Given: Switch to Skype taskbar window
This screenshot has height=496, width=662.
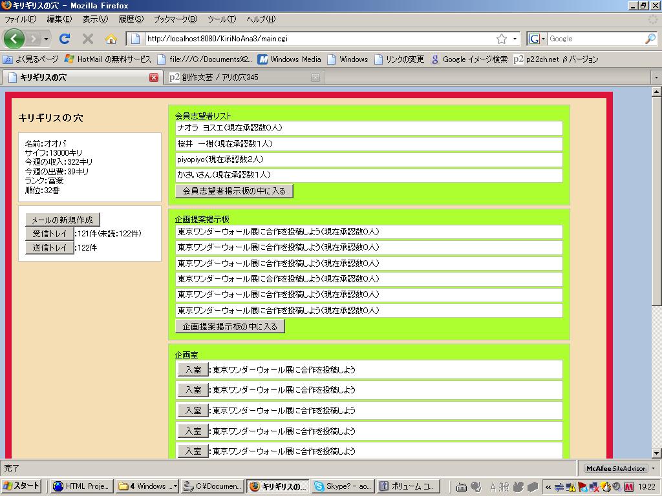Looking at the screenshot, I should (343, 486).
